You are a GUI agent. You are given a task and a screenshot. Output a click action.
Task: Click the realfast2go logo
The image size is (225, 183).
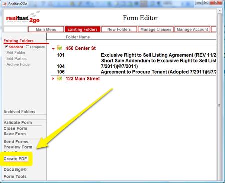(x=23, y=18)
